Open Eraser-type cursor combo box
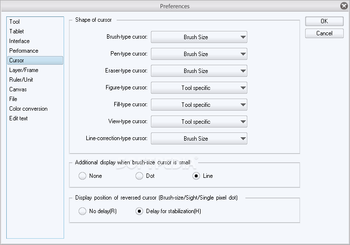 199,71
